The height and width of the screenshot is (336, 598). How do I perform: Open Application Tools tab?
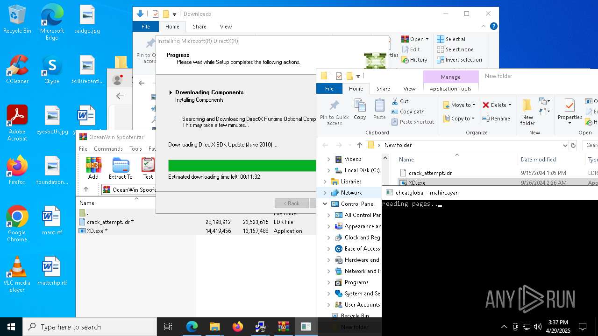(x=450, y=89)
